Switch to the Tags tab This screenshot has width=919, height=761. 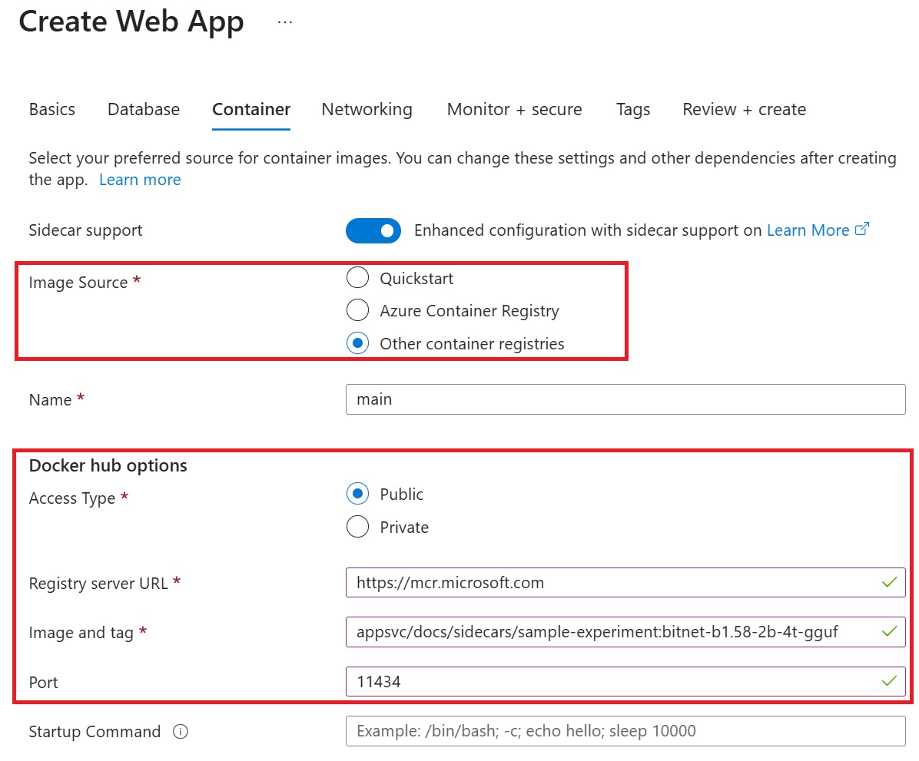click(633, 110)
